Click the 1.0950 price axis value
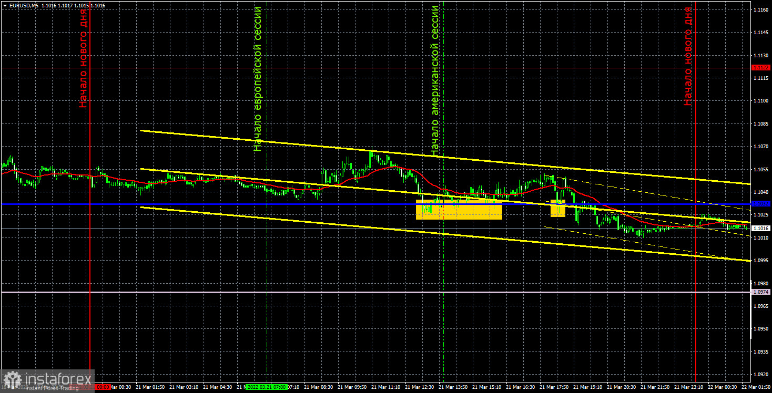The image size is (772, 393). click(x=761, y=329)
